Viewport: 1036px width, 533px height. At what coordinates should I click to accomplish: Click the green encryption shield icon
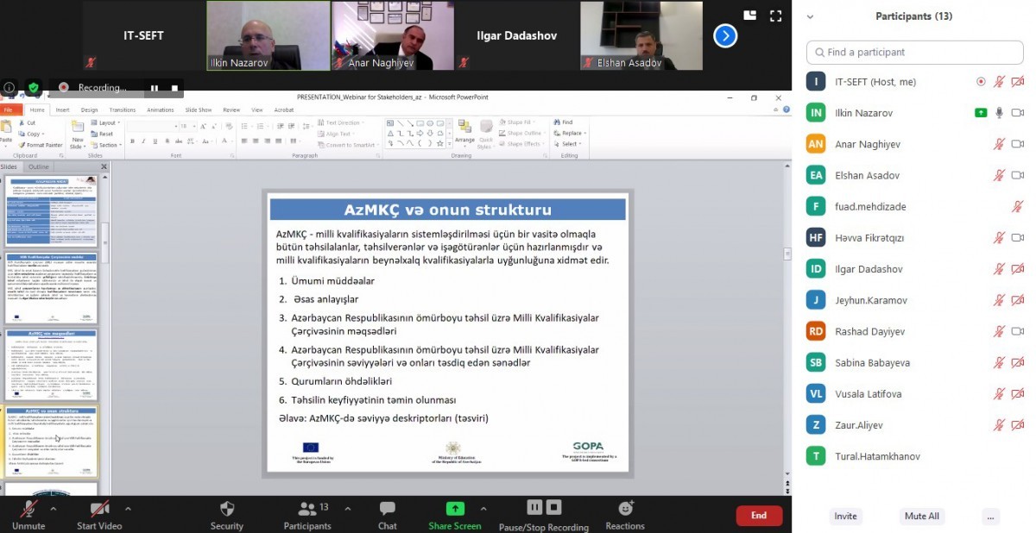click(33, 87)
